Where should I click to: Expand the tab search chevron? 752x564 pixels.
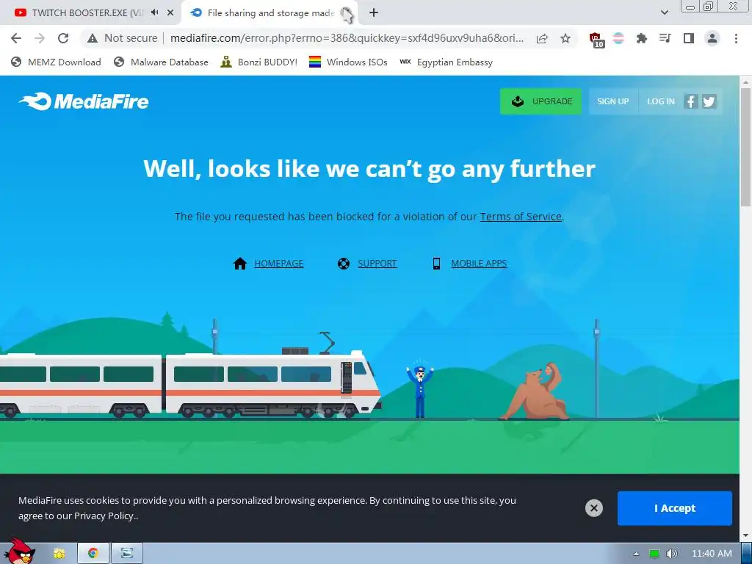[x=664, y=12]
